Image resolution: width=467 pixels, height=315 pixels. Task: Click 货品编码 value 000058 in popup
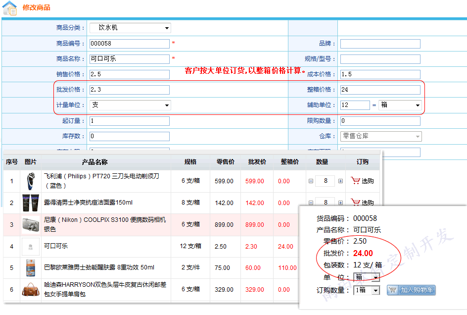(365, 218)
